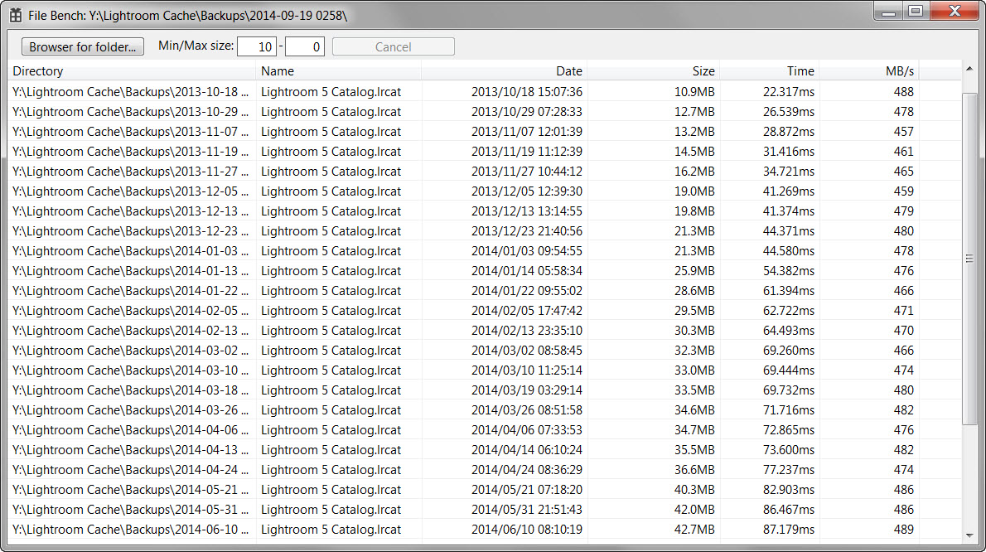Click the size value 12.7MB
Viewport: 986px width, 552px height.
point(694,112)
